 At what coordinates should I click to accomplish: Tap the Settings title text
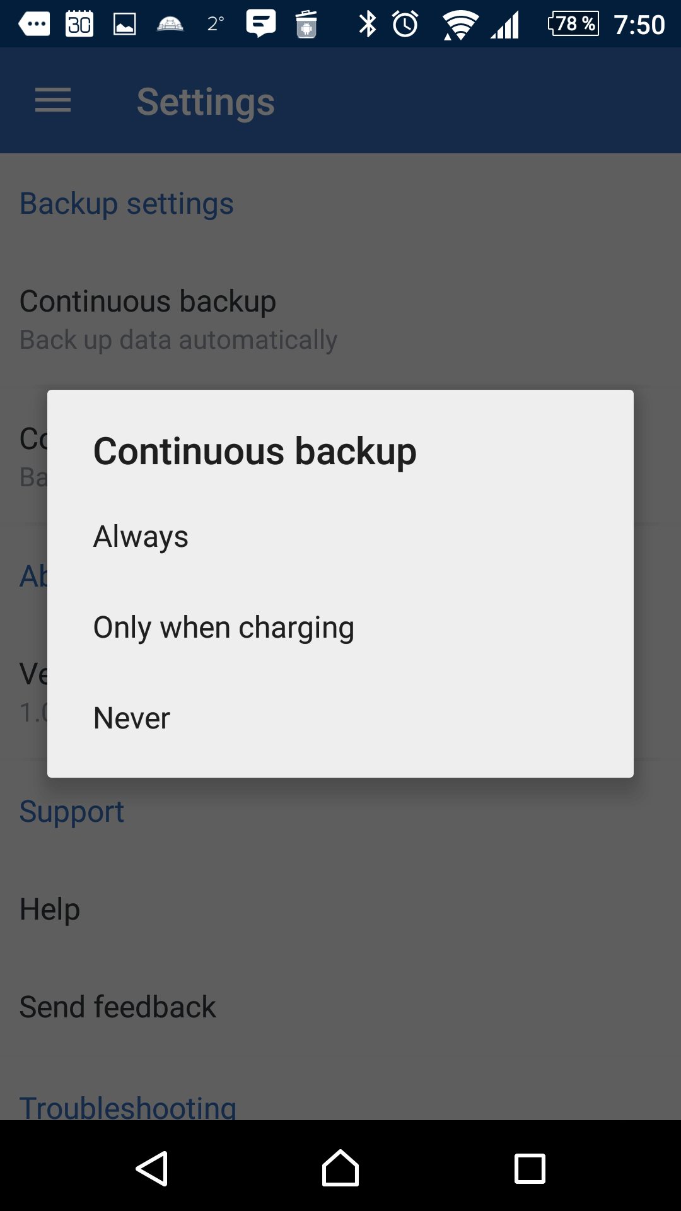coord(206,102)
